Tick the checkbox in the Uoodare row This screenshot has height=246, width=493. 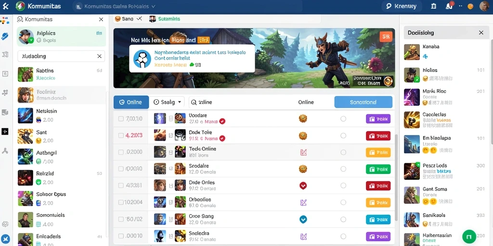(121, 119)
